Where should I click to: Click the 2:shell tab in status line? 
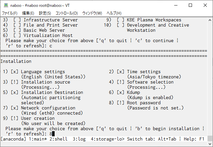click(59, 139)
